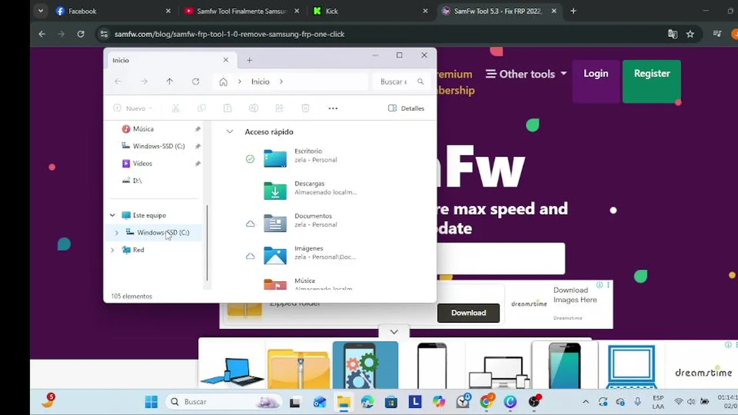
Task: Focus the Buscar search box in Explorer
Action: 401,82
